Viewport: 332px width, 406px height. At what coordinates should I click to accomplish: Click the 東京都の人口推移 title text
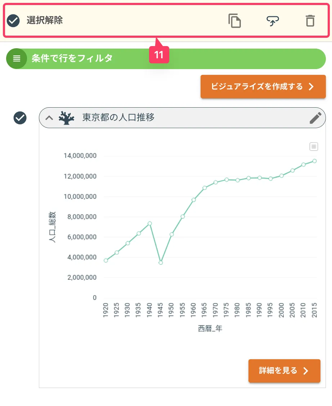[118, 118]
